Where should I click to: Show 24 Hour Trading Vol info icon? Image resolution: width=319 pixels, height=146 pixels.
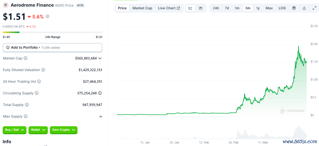point(39,82)
